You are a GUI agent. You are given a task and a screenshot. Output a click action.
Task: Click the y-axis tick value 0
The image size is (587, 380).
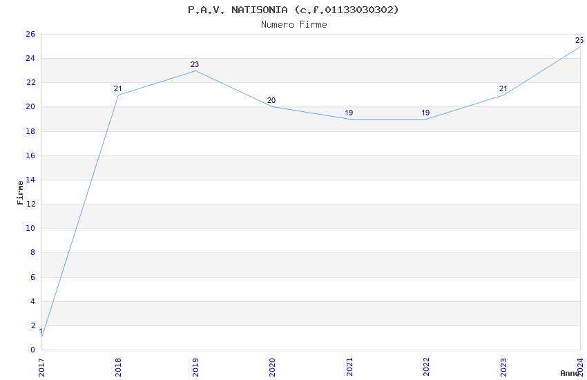32,350
